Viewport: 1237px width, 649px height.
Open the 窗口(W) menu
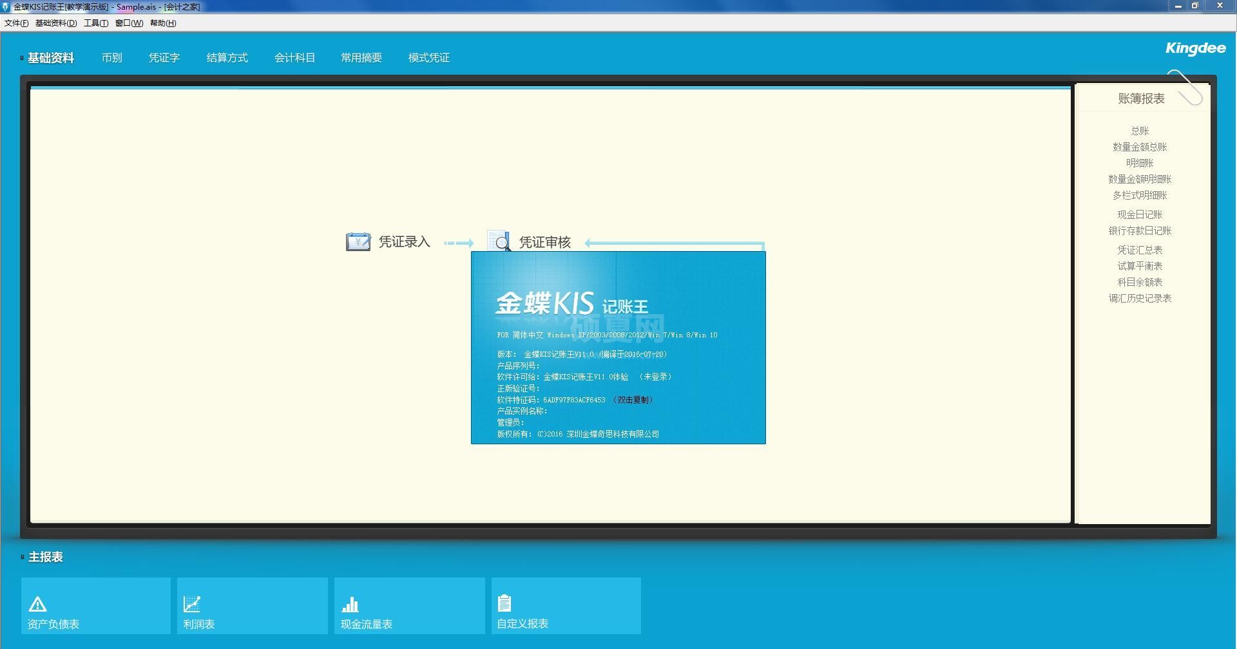coord(129,23)
